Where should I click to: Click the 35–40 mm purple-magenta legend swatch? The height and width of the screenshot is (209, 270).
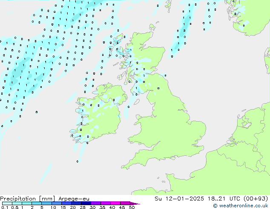(105, 203)
